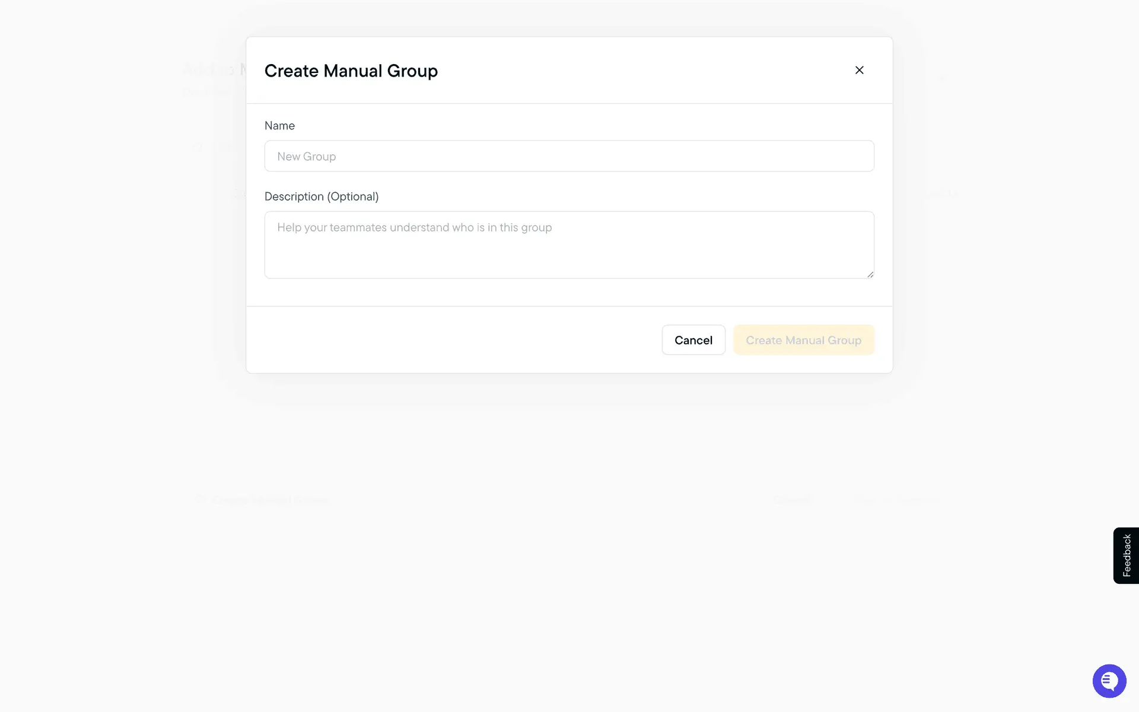Click the textarea resize handle corner
This screenshot has height=712, width=1139.
pos(870,274)
